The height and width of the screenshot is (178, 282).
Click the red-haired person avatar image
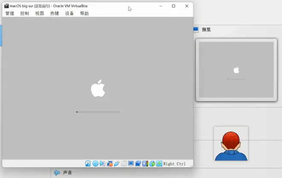tap(231, 144)
